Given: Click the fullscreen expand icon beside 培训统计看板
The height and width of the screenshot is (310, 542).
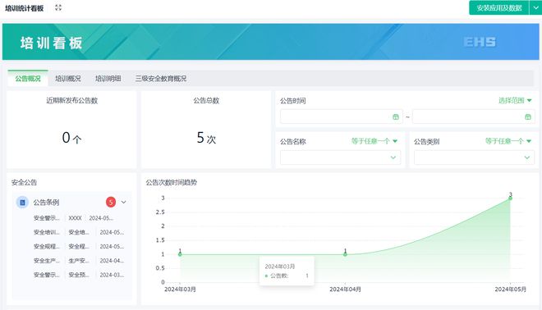Looking at the screenshot, I should tap(58, 7).
